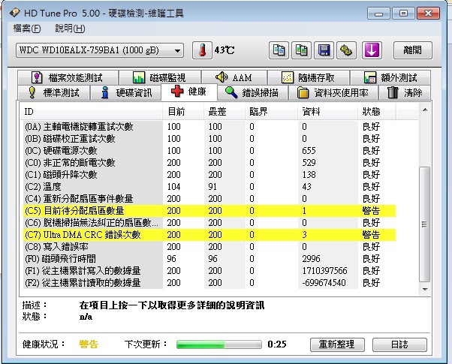The width and height of the screenshot is (452, 364).
Task: Click the vertical scrollbar thumb
Action: pos(425,224)
